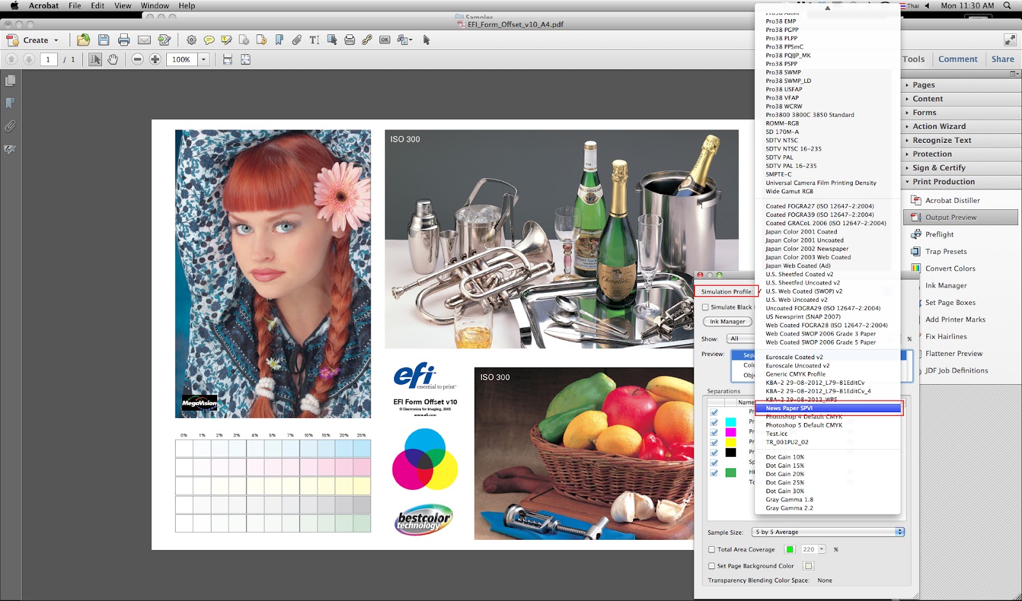Open Trap Presets
The height and width of the screenshot is (601, 1022).
(x=947, y=251)
